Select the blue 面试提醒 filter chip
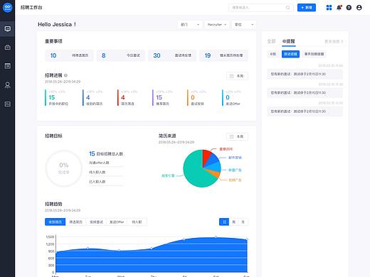 point(290,54)
